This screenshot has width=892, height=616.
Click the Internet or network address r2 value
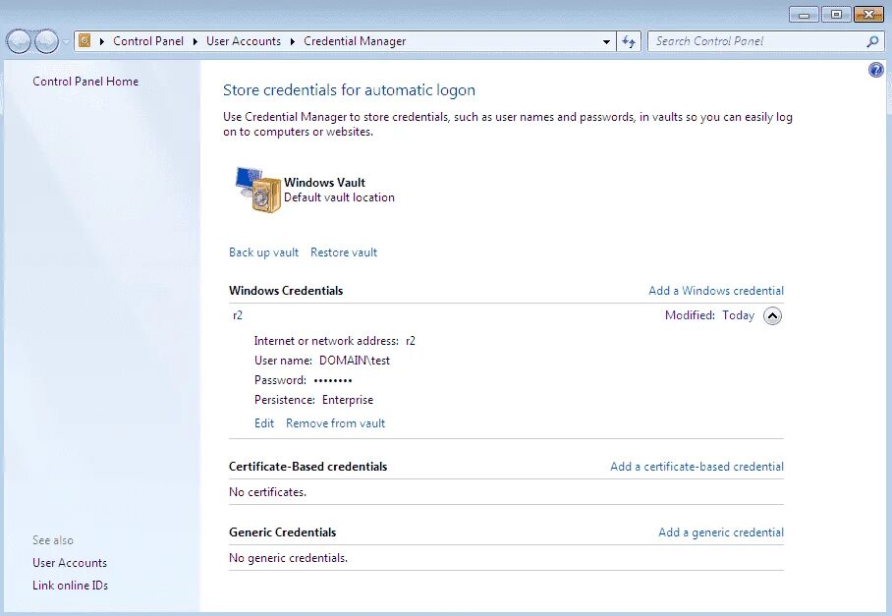click(411, 341)
